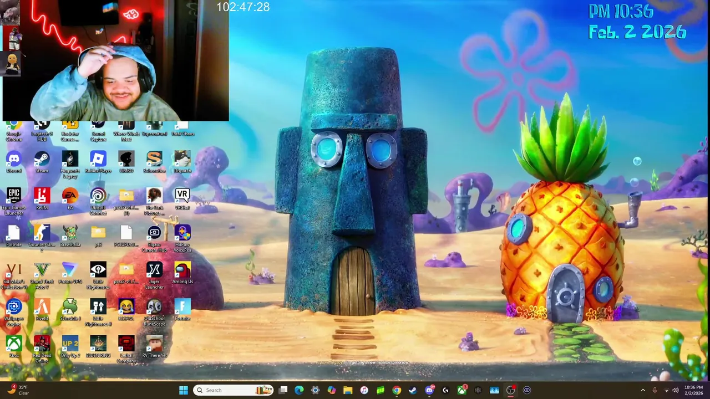
Task: Select the Hogwarts Legacy desktop icon
Action: pyautogui.click(x=70, y=165)
